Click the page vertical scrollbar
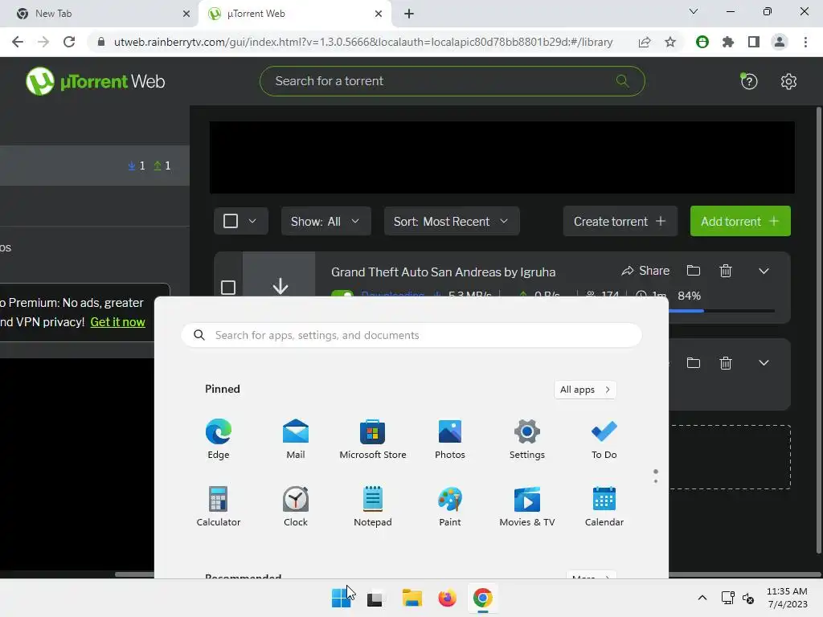The width and height of the screenshot is (823, 617). point(819,330)
